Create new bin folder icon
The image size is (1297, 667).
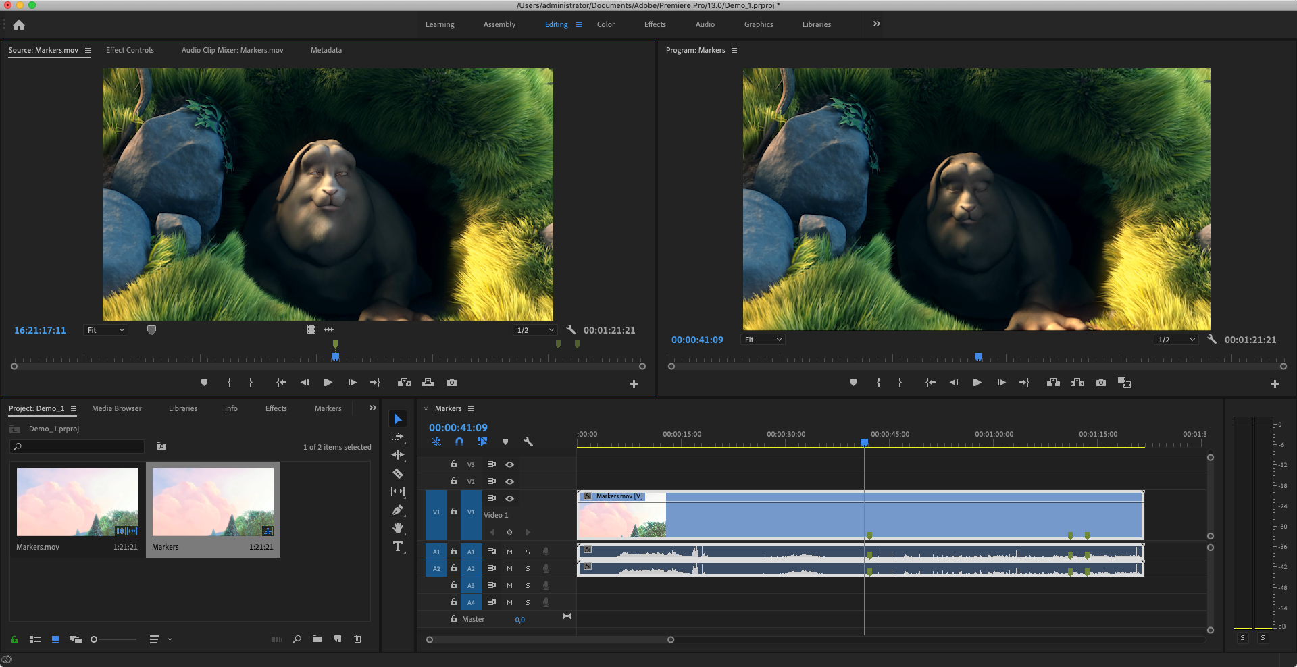pos(317,639)
